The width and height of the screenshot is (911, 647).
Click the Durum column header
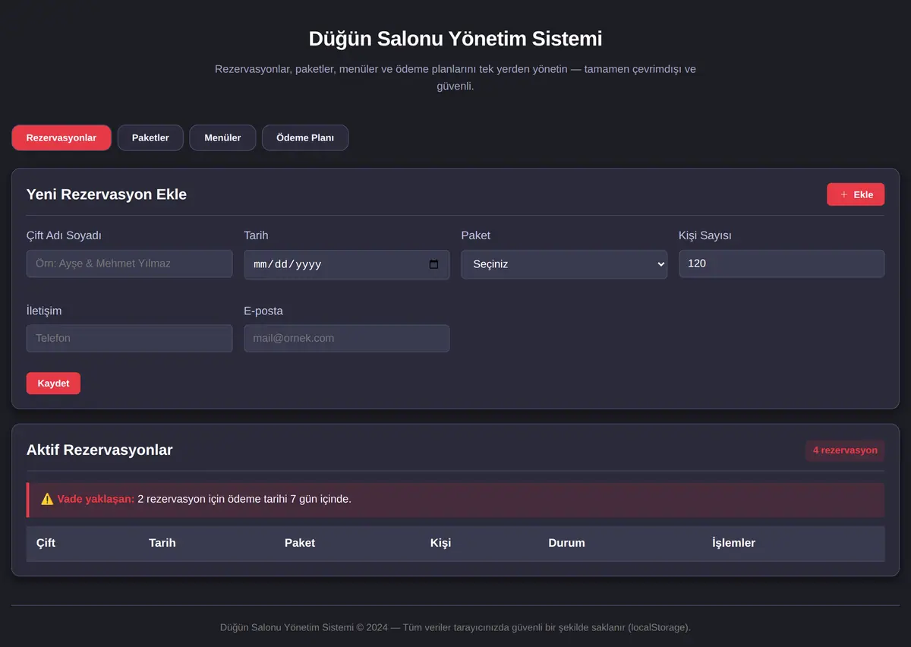point(566,543)
